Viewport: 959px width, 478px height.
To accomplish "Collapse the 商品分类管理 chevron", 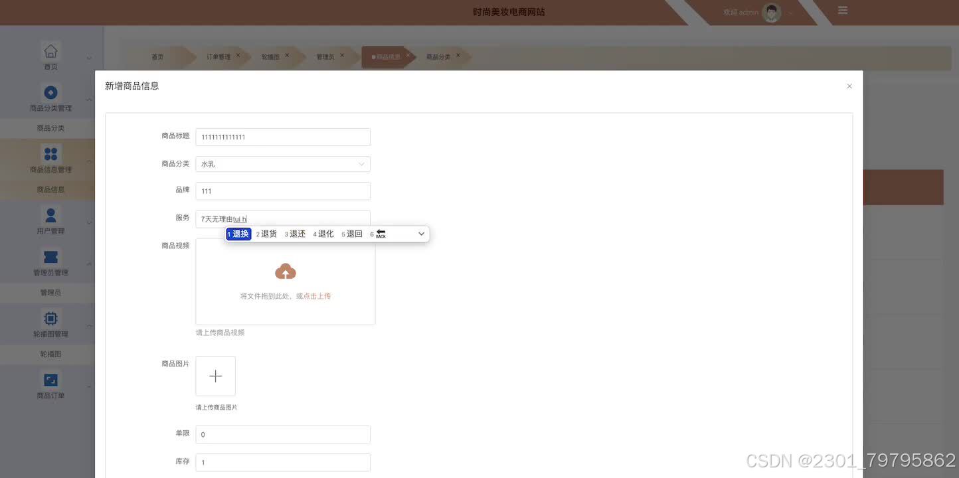I will pyautogui.click(x=89, y=100).
